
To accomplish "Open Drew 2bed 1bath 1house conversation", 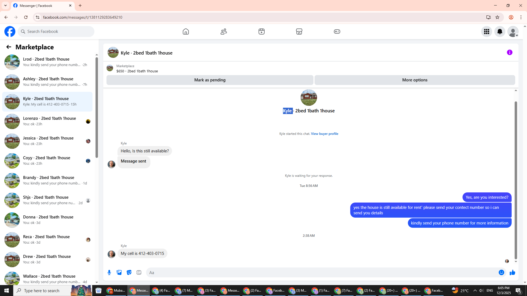I will coord(47,259).
